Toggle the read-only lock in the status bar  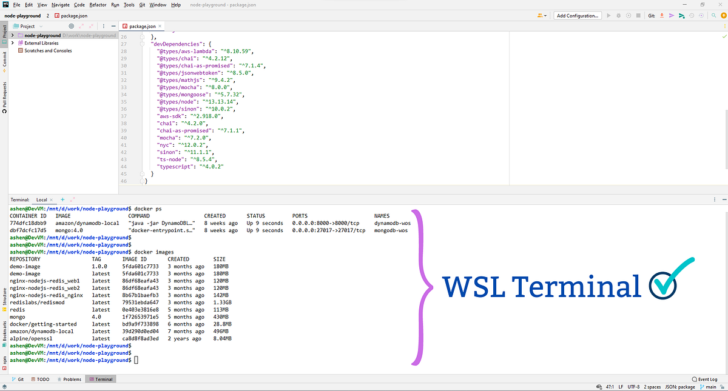coord(722,386)
